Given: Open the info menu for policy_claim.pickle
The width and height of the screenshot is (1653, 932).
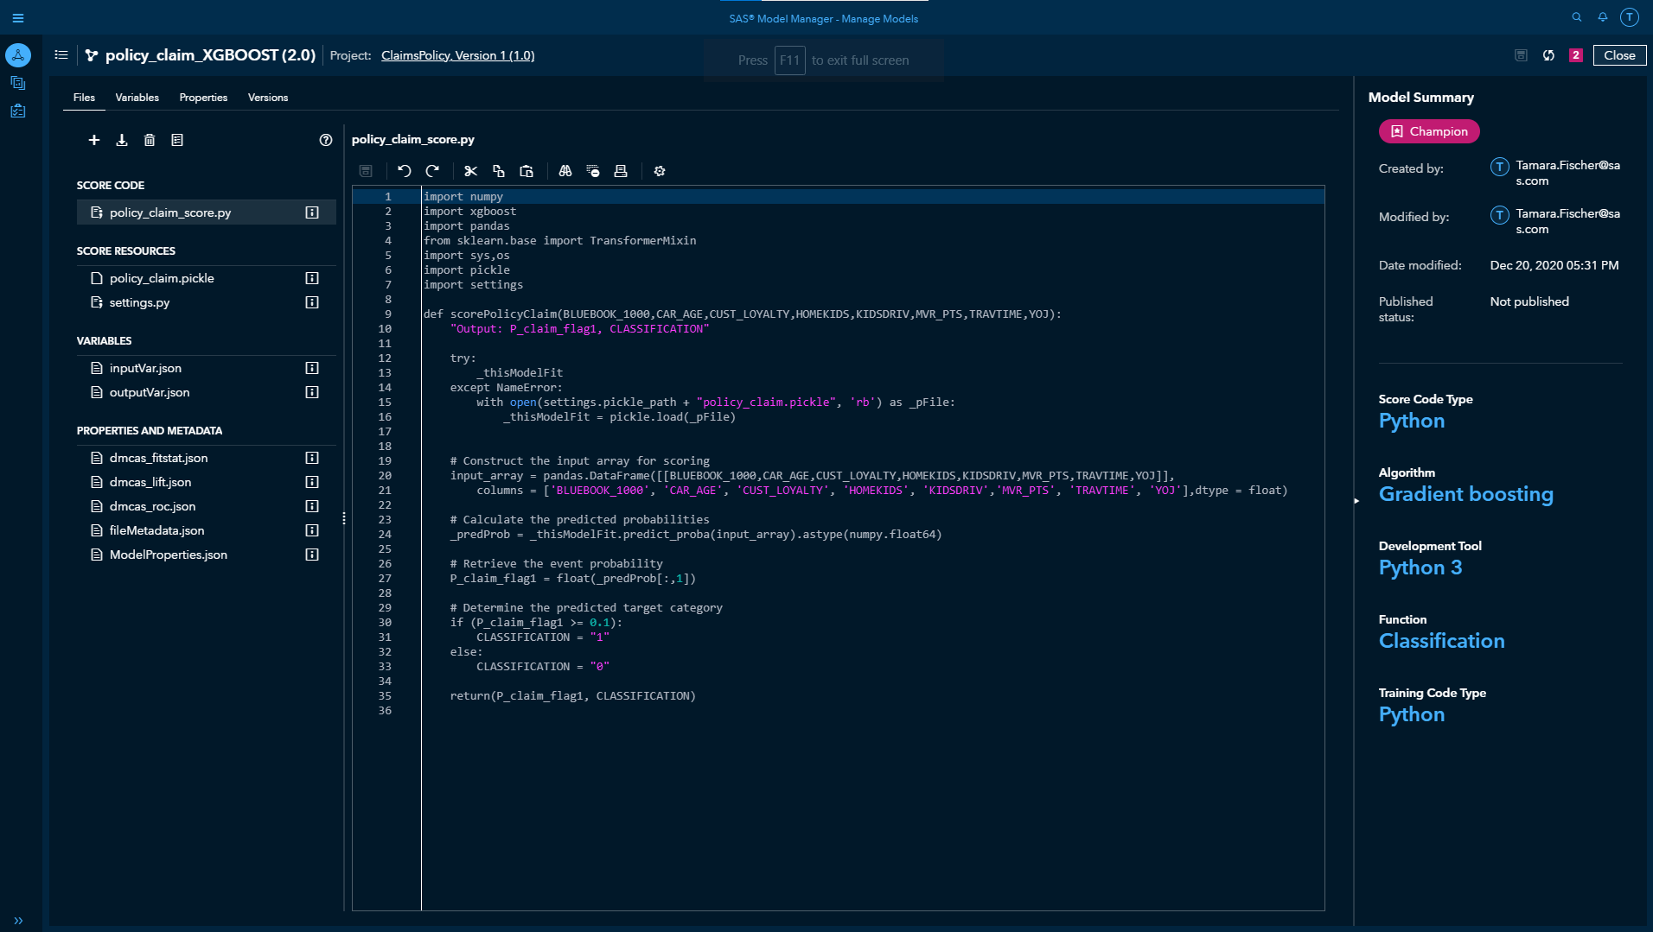Looking at the screenshot, I should pyautogui.click(x=312, y=278).
